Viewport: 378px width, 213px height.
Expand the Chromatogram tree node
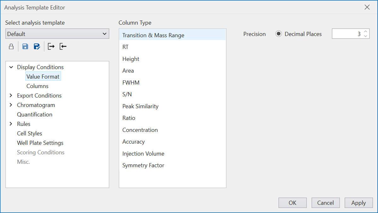(x=11, y=105)
